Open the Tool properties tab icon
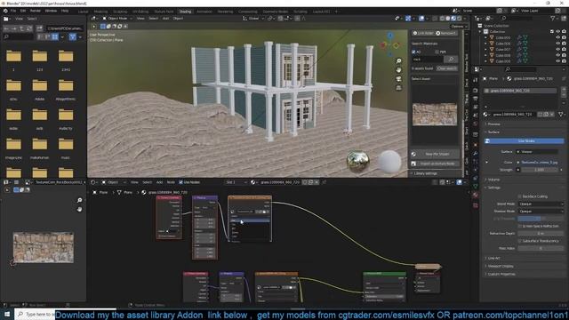Viewport: 569px width, 320px height. coord(476,80)
